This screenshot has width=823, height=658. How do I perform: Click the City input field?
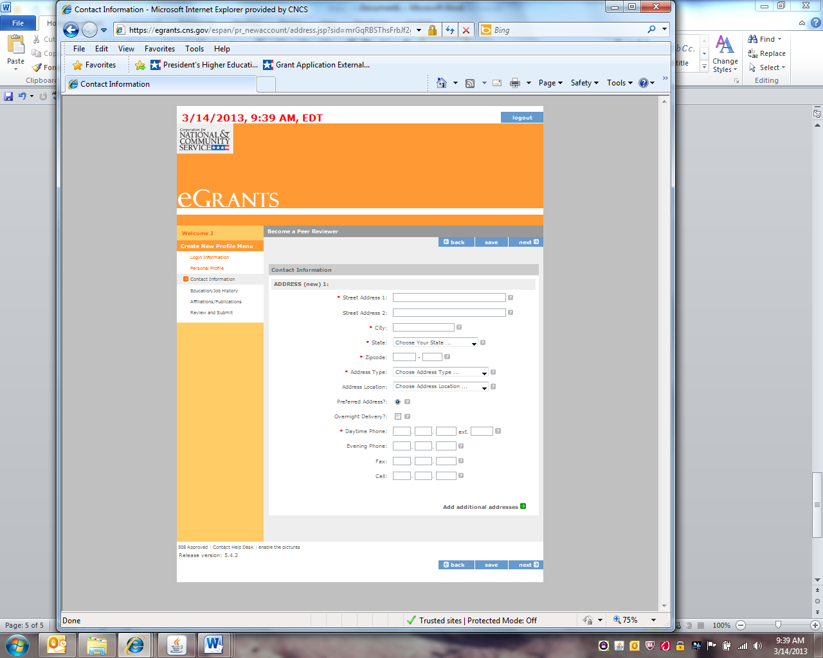[424, 328]
